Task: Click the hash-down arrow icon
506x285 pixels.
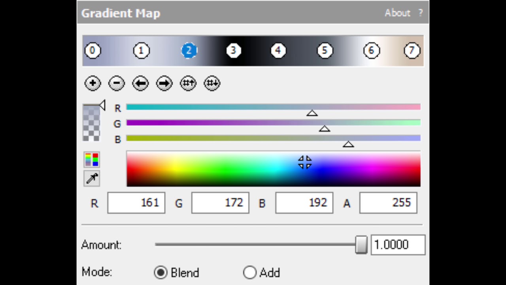Action: [212, 83]
